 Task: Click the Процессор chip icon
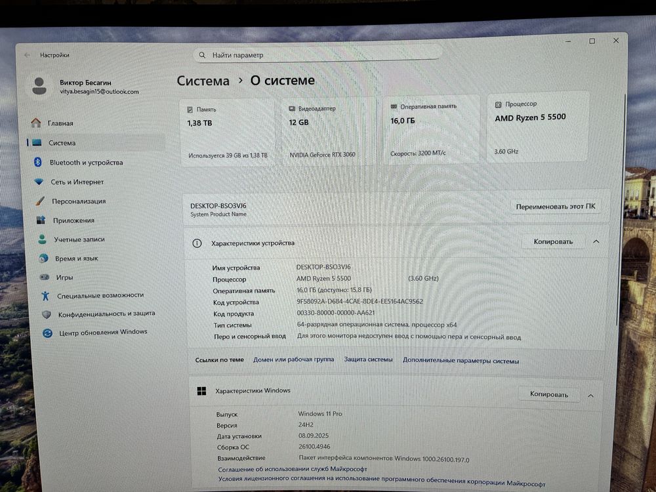(498, 104)
